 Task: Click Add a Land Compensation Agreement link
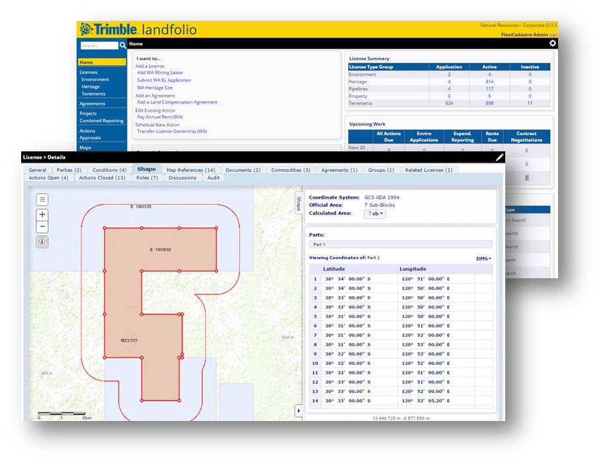[x=177, y=102]
